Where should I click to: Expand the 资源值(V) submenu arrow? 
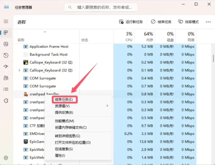coord(107,106)
